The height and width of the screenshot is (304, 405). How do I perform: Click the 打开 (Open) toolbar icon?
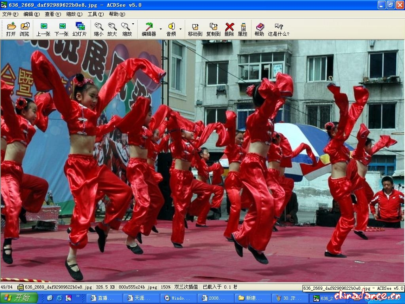click(11, 29)
